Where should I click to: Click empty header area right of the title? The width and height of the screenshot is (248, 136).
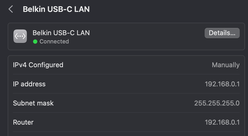point(168,9)
